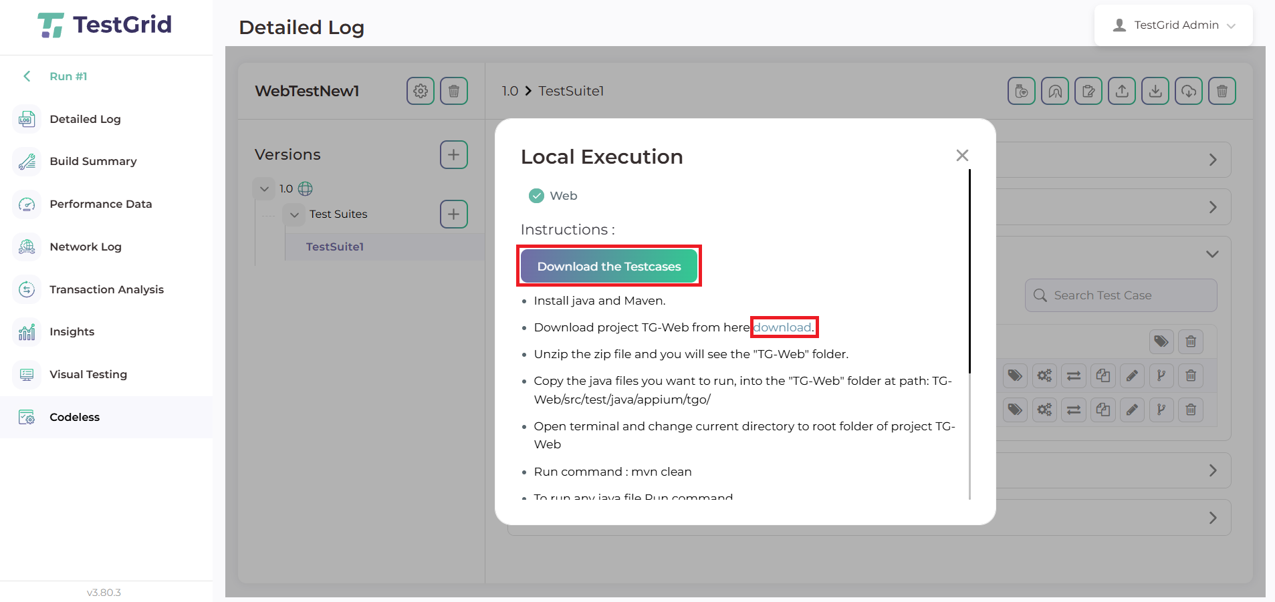1275x602 pixels.
Task: Open the TestGrid Admin user dropdown
Action: click(x=1173, y=25)
